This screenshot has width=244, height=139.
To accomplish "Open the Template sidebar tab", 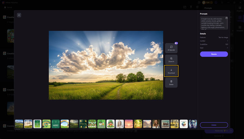I will tap(240, 28).
